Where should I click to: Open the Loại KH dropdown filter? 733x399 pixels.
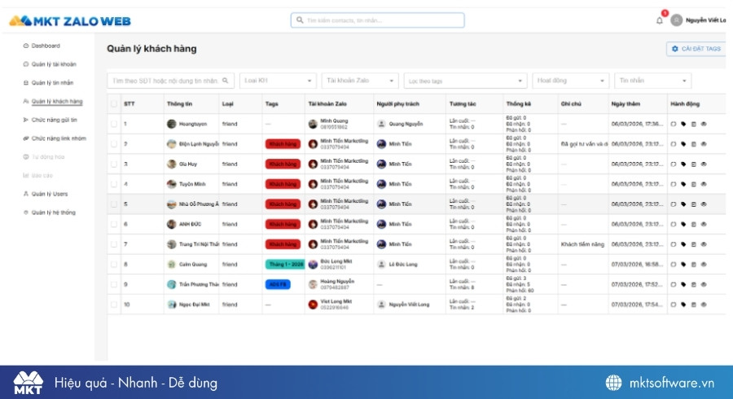coord(277,81)
